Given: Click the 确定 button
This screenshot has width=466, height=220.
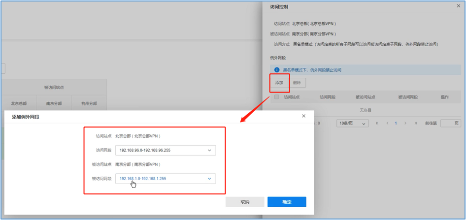Looking at the screenshot, I should pos(287,202).
